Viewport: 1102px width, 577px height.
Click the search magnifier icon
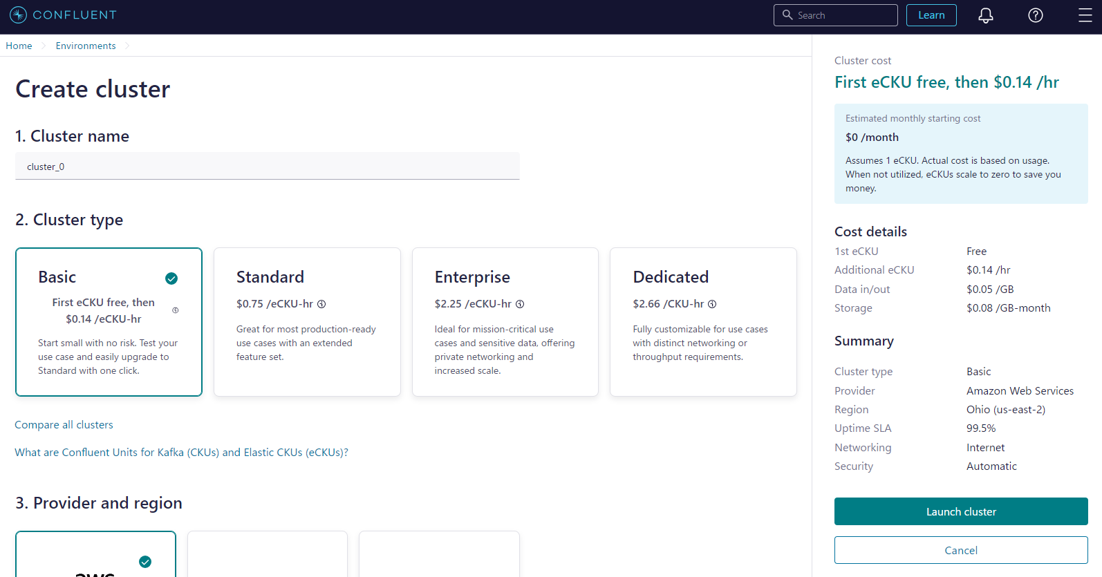point(787,15)
